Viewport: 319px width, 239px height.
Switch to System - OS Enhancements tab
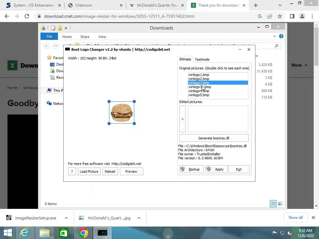click(34, 5)
